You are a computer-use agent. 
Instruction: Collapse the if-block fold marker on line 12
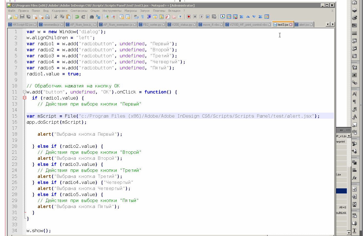pos(24,98)
